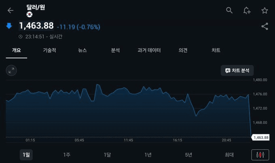Open the 기술적 tab
The width and height of the screenshot is (275, 163).
coord(49,51)
